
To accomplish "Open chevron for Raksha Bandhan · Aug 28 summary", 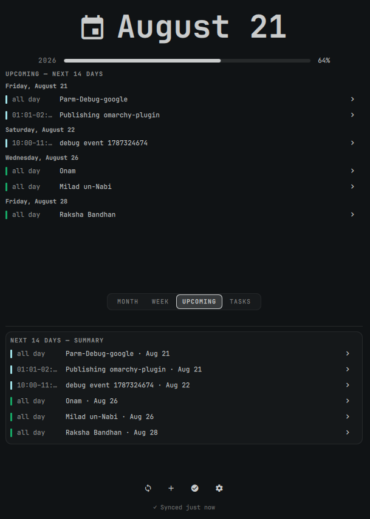I will (x=348, y=432).
